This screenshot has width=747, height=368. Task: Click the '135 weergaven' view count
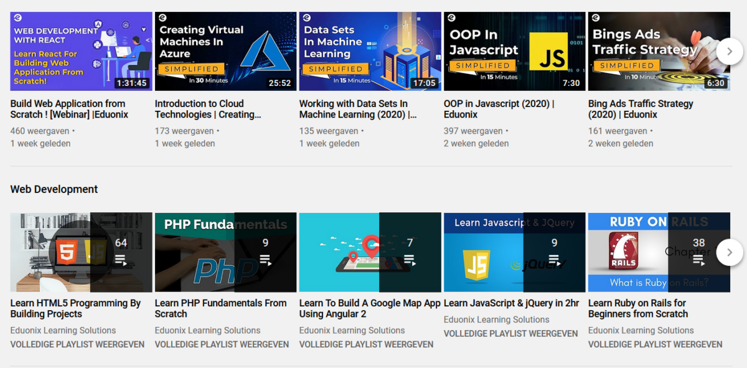[329, 131]
